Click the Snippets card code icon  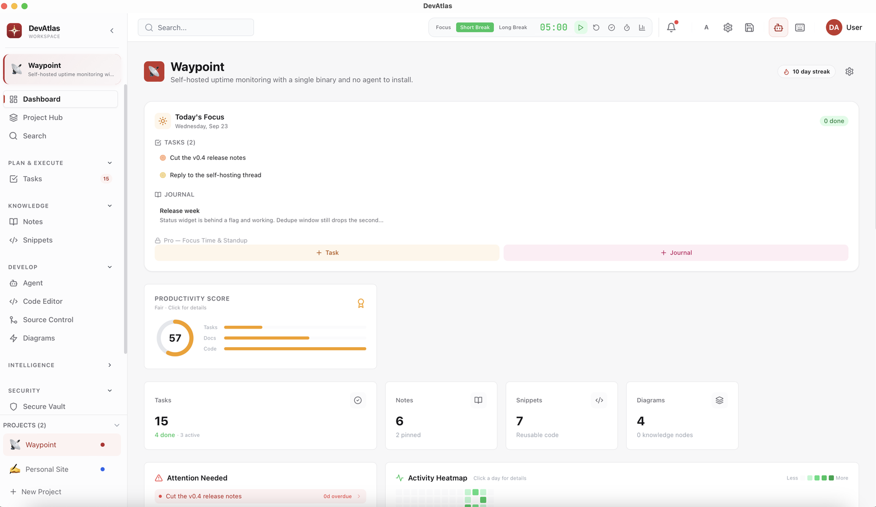[599, 400]
